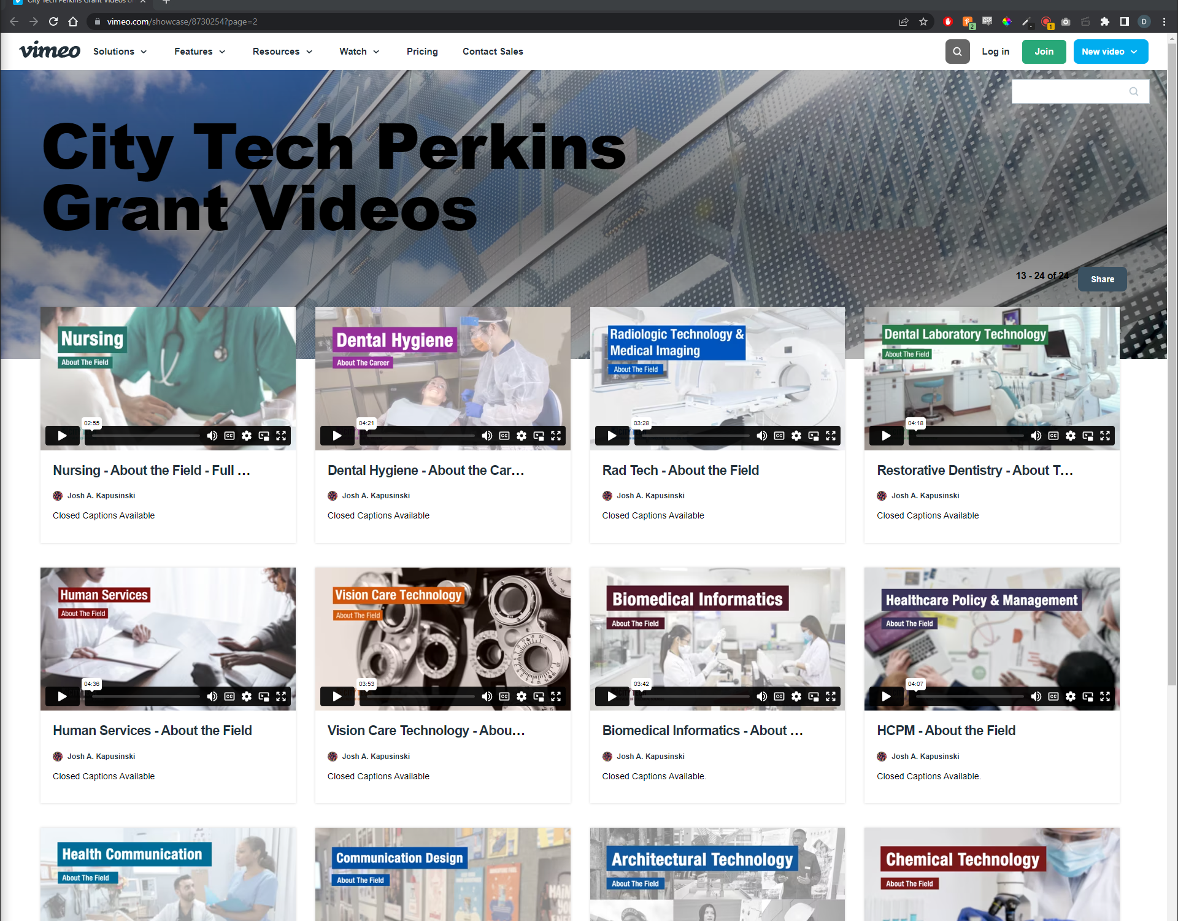
Task: Open the site search magnifier icon
Action: (x=957, y=52)
